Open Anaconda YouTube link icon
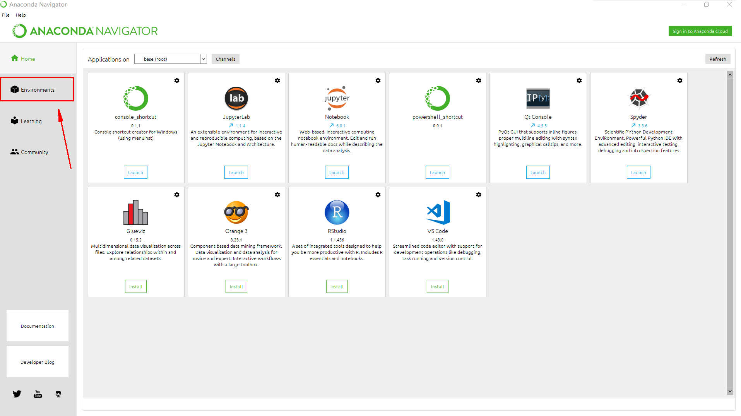The height and width of the screenshot is (416, 741). (x=38, y=394)
